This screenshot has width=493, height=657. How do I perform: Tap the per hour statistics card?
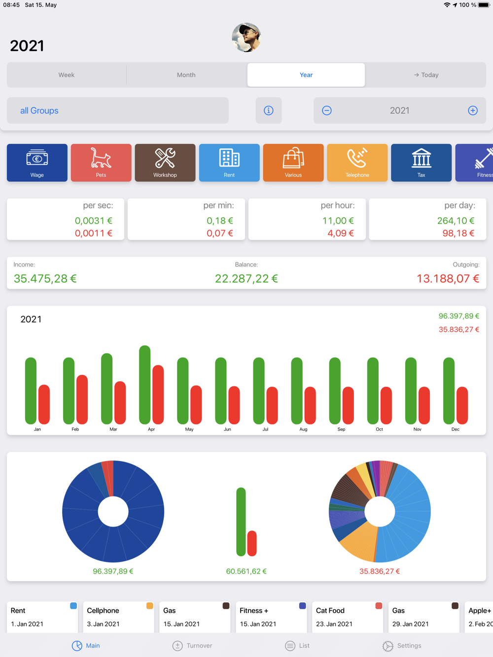click(x=307, y=219)
